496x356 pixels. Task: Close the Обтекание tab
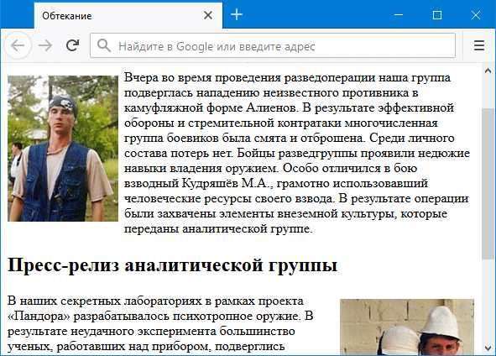[x=208, y=15]
